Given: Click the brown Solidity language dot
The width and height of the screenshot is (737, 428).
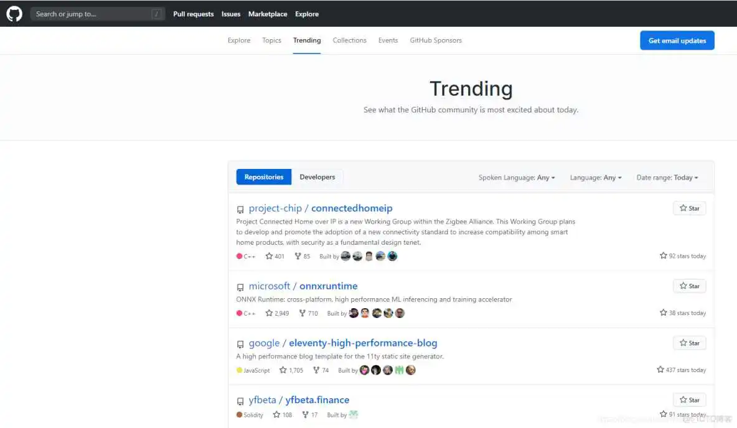Looking at the screenshot, I should coord(239,415).
